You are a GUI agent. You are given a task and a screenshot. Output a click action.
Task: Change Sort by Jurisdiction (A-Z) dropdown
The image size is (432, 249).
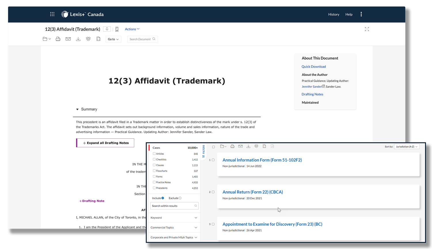coord(406,147)
